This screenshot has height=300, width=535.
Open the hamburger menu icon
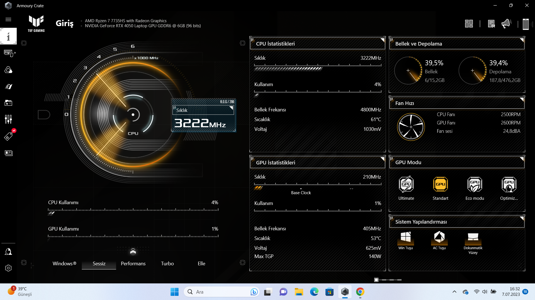(8, 19)
